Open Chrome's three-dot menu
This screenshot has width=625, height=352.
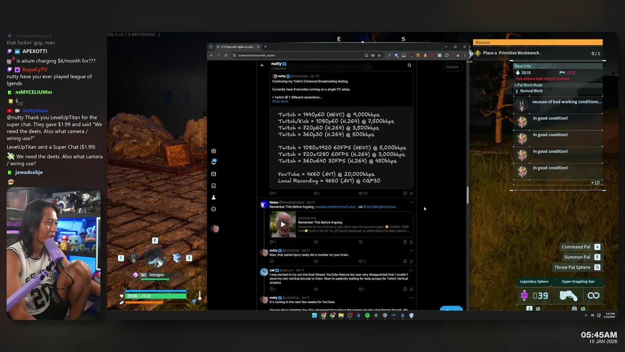pyautogui.click(x=464, y=55)
